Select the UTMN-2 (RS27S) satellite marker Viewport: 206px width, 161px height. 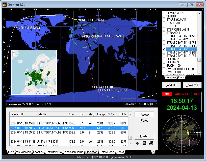17,28
